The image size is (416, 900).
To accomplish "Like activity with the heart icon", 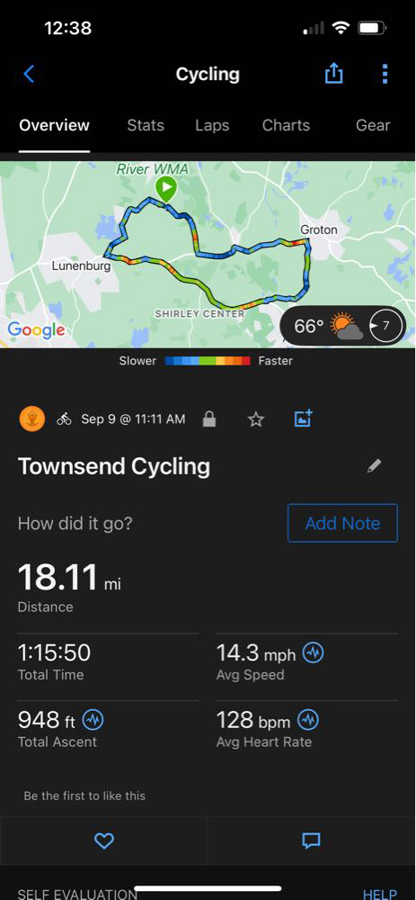I will (103, 841).
